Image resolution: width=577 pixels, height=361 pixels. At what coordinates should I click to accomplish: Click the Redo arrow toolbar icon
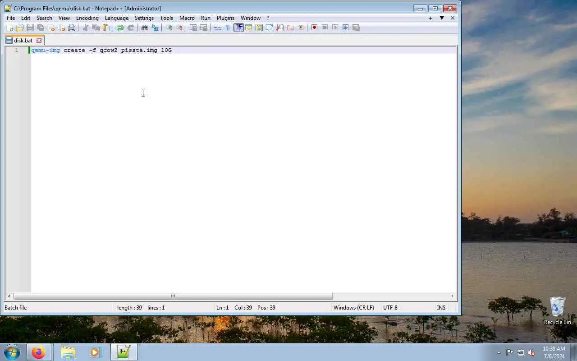(x=131, y=28)
